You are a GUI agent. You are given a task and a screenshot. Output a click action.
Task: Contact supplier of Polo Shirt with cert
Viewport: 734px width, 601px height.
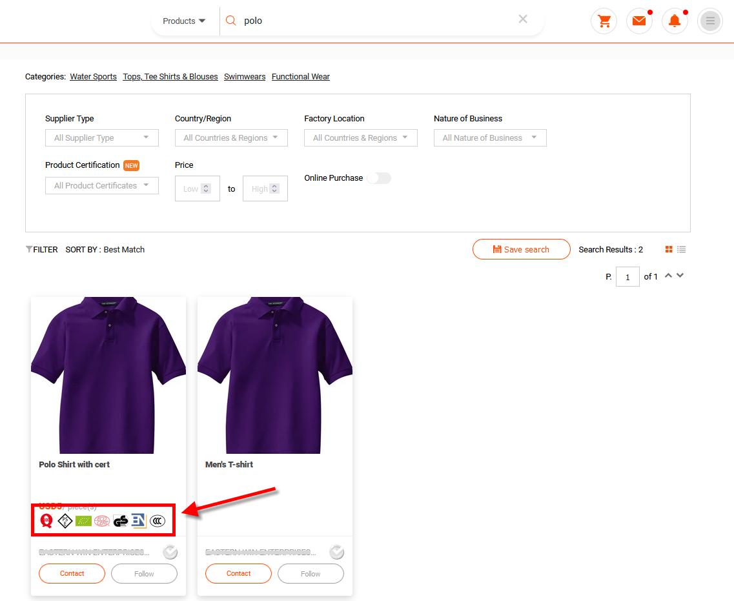click(x=72, y=573)
